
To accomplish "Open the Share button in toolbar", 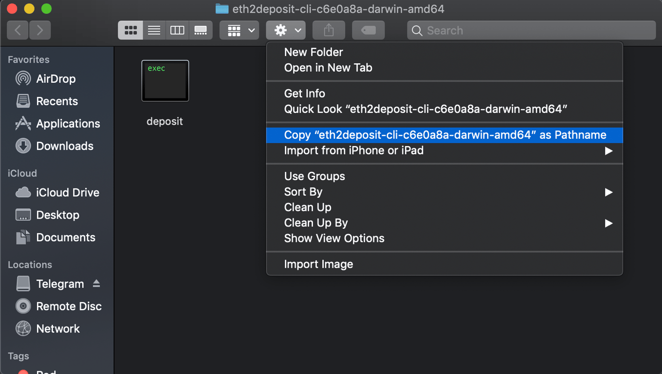I will tap(329, 30).
